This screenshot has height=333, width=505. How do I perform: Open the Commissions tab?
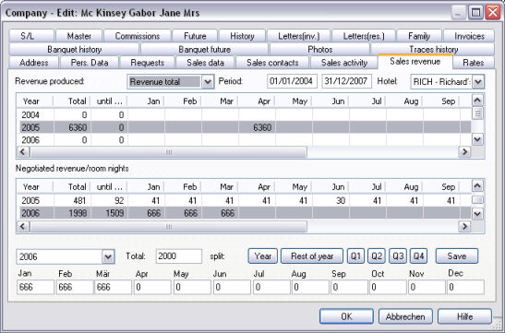(x=138, y=36)
